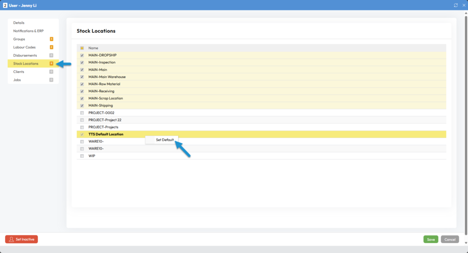Click the red Set Inactive button
468x253 pixels.
[x=21, y=239]
